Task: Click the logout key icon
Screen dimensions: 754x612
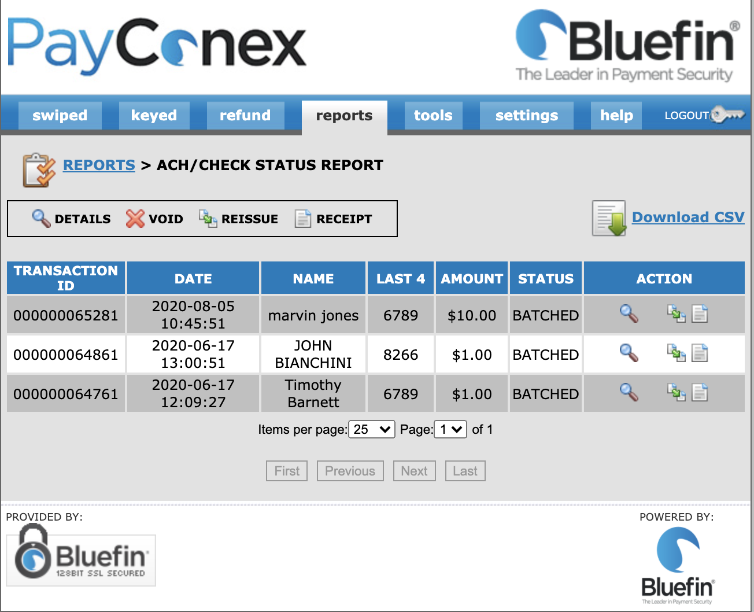Action: [x=727, y=115]
